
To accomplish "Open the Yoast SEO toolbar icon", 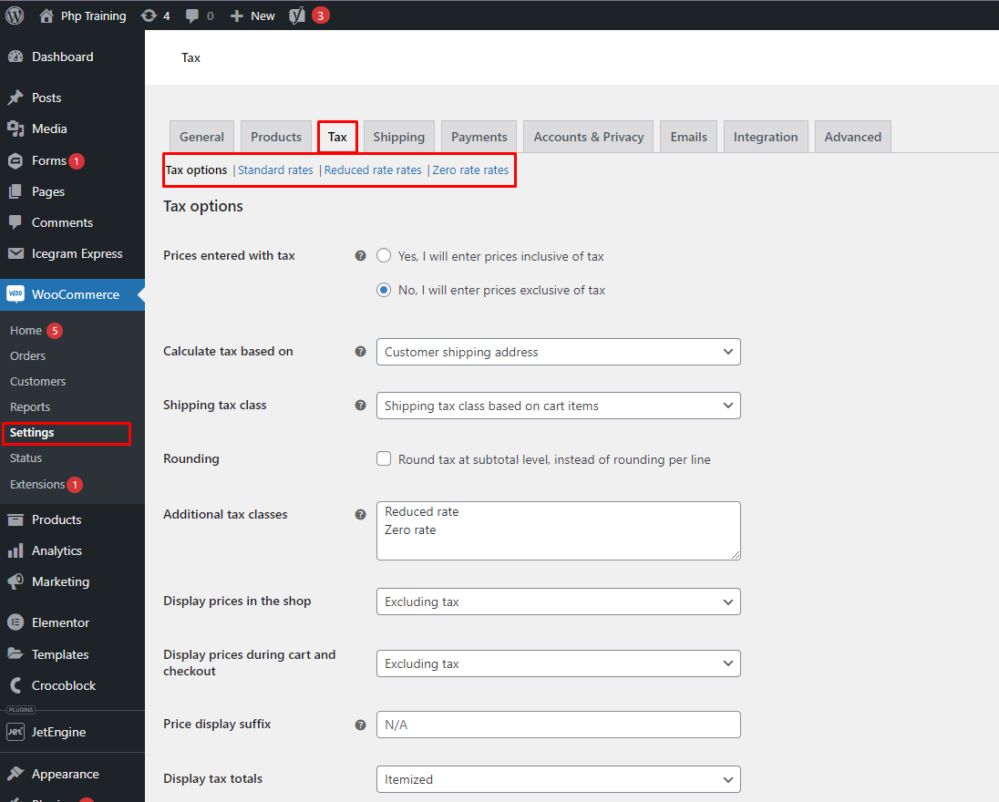I will 297,15.
